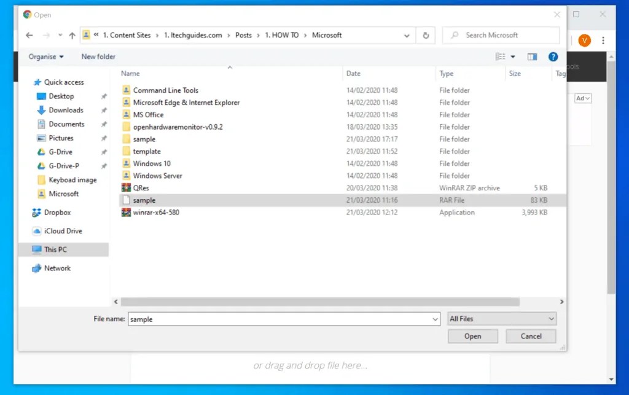This screenshot has height=395, width=629.
Task: Click the Up one level arrow
Action: click(71, 35)
